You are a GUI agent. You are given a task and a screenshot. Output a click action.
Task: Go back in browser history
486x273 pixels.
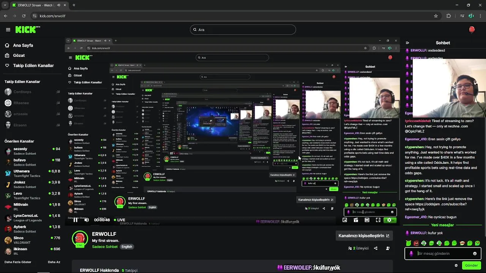click(5, 16)
